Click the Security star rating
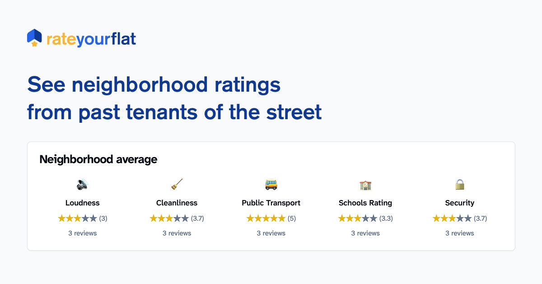Screen dimensions: 542x284 pyautogui.click(x=452, y=219)
